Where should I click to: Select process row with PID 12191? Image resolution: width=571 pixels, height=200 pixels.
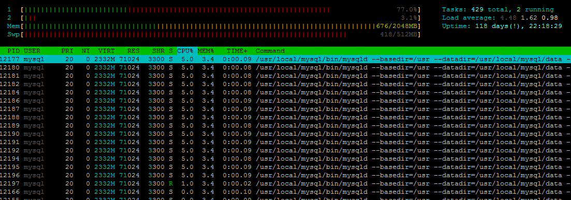(286, 142)
